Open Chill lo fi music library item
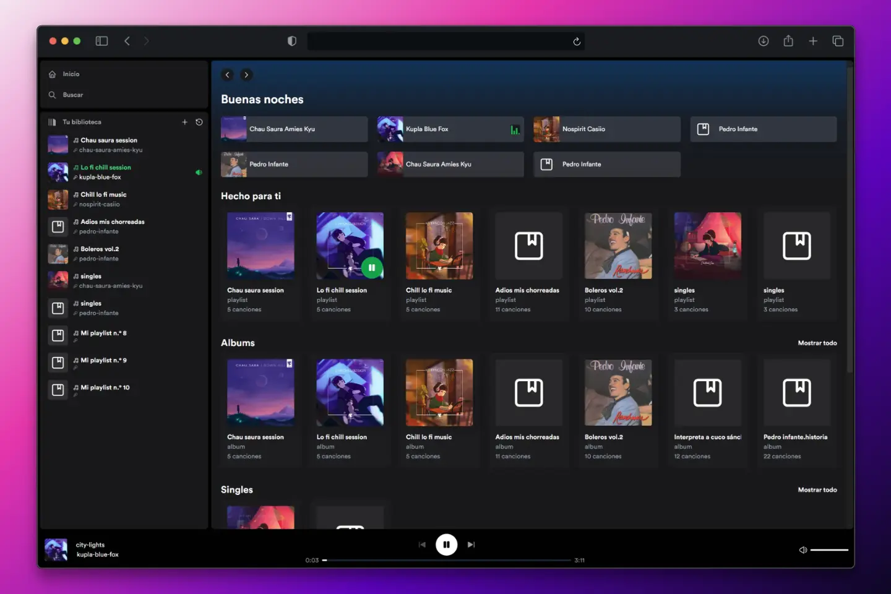Viewport: 891px width, 594px height. click(x=124, y=199)
